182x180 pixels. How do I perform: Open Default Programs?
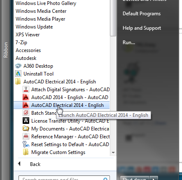[142, 14]
